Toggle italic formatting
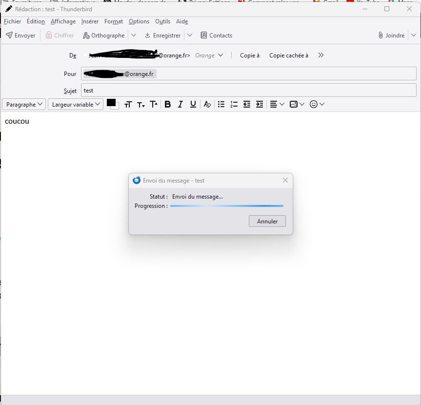This screenshot has height=405, width=421. pyautogui.click(x=180, y=104)
